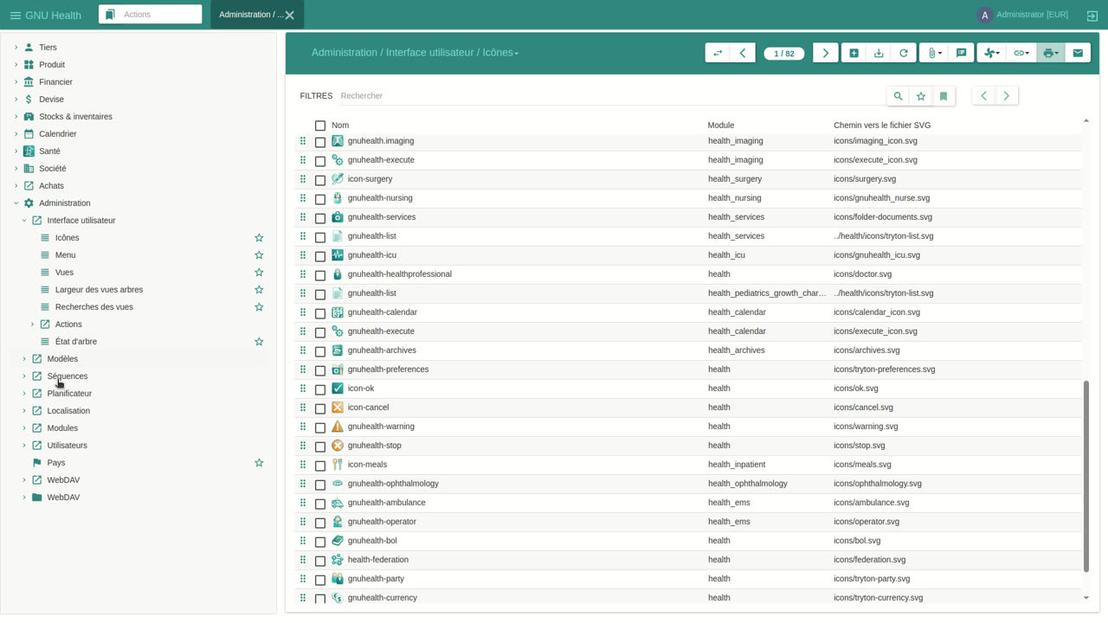This screenshot has height=623, width=1108.
Task: Open the attachment paperclip menu
Action: [934, 53]
